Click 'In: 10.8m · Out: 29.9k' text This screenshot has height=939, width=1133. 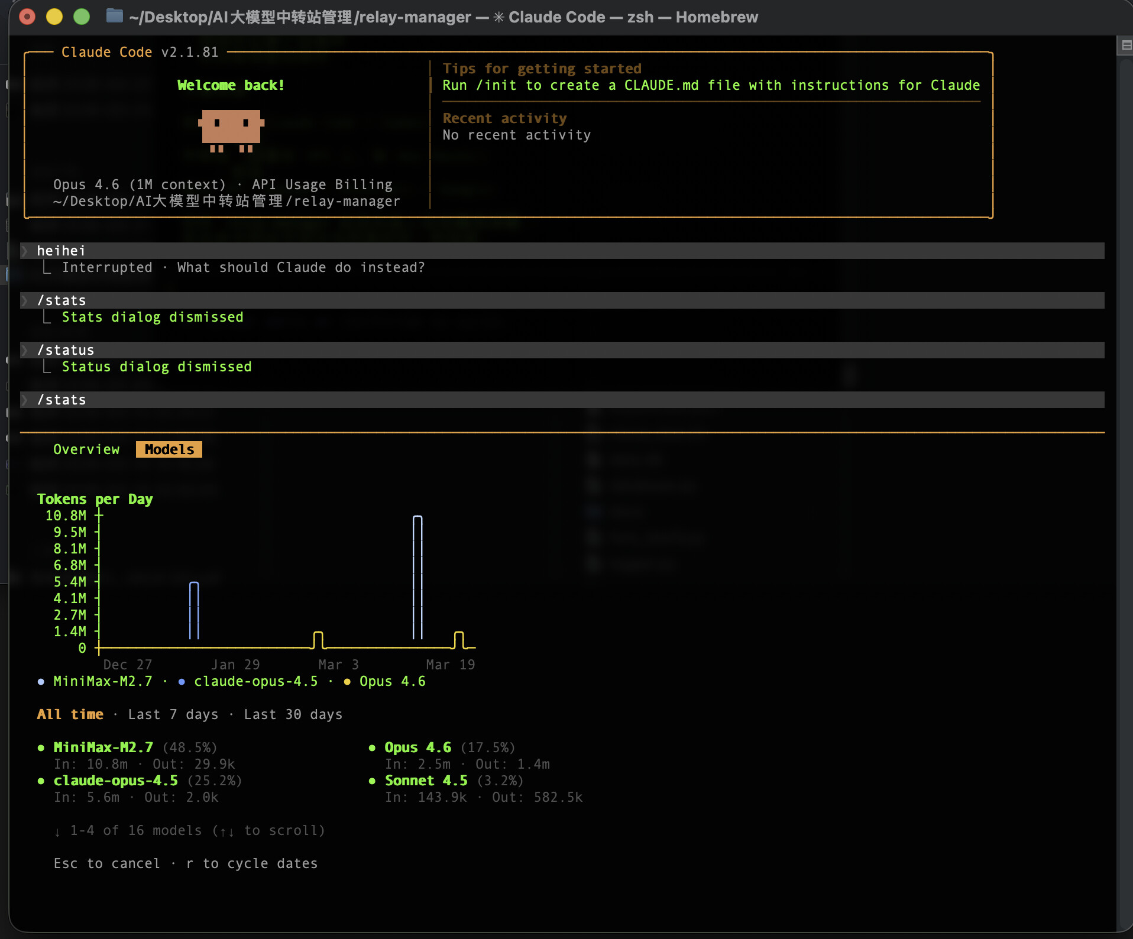coord(144,764)
